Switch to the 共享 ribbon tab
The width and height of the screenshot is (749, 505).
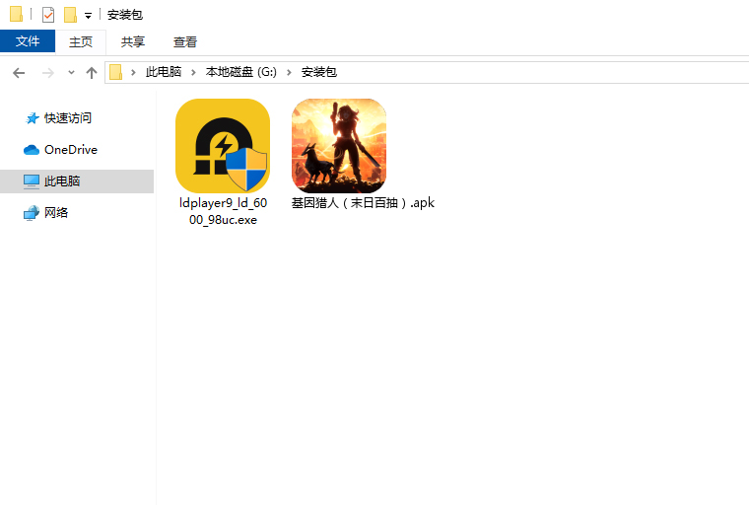[133, 41]
